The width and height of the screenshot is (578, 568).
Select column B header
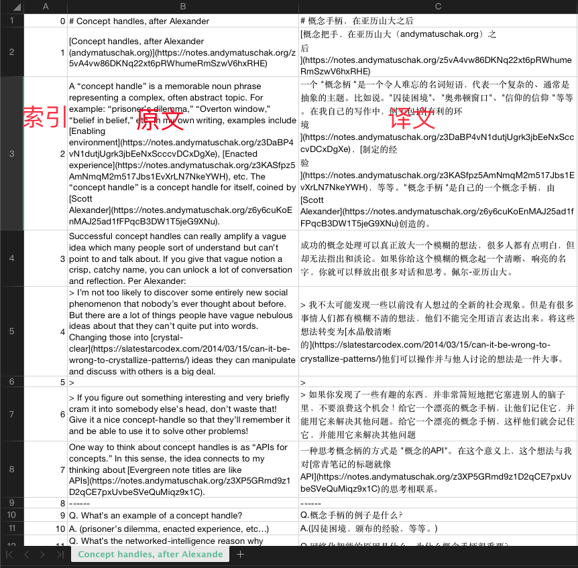point(181,7)
